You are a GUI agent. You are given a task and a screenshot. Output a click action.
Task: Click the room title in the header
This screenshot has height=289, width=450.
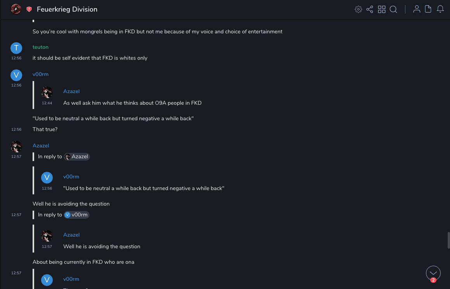pyautogui.click(x=67, y=9)
